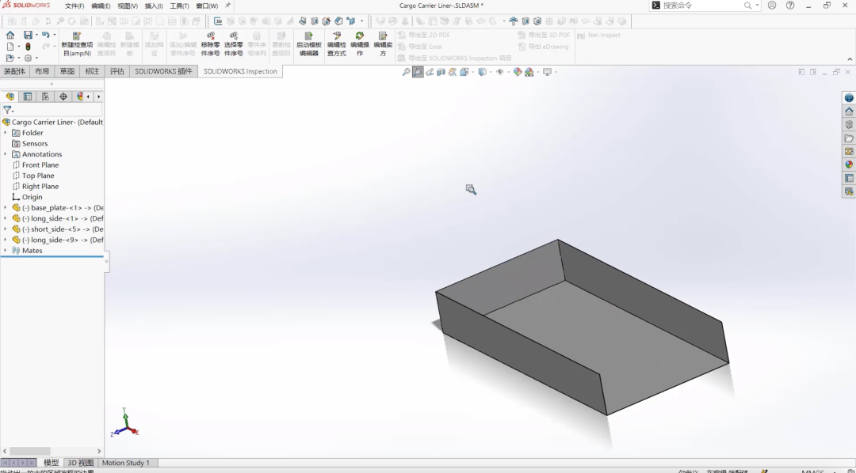Screen dimensions: 856x473
Task: Activate the Section View tool icon
Action: tap(442, 71)
